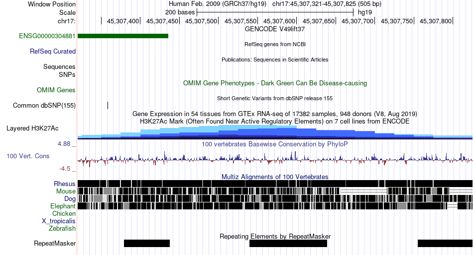Click the 45,307,550 ruler position
Screen dimensions: 473x255
point(240,21)
